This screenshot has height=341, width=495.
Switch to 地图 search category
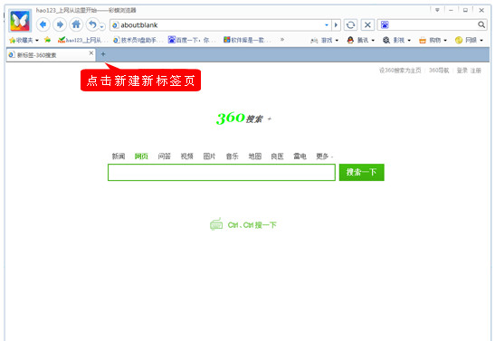255,156
